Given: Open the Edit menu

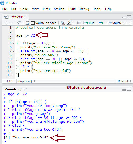Looking at the screenshot, I should tap(13, 9).
